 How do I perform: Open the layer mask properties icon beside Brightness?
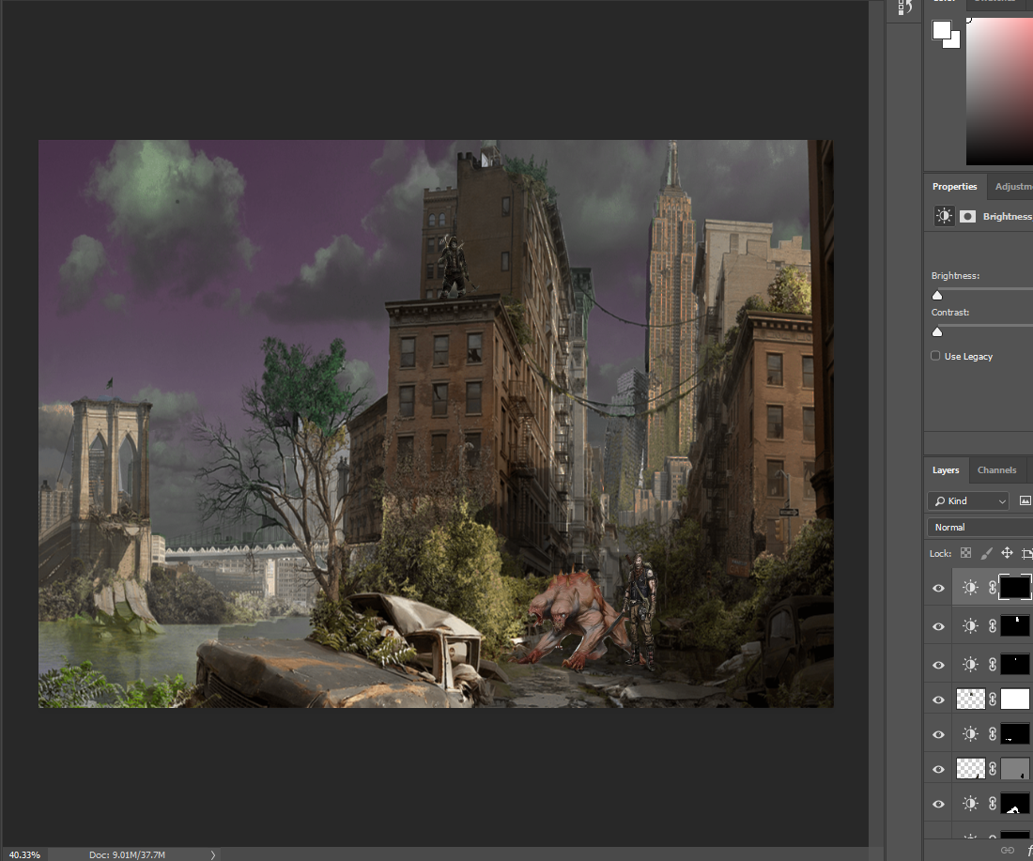(x=968, y=215)
